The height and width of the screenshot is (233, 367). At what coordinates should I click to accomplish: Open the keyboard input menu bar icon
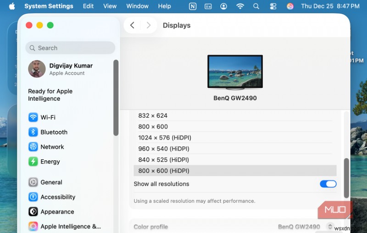coord(208,6)
